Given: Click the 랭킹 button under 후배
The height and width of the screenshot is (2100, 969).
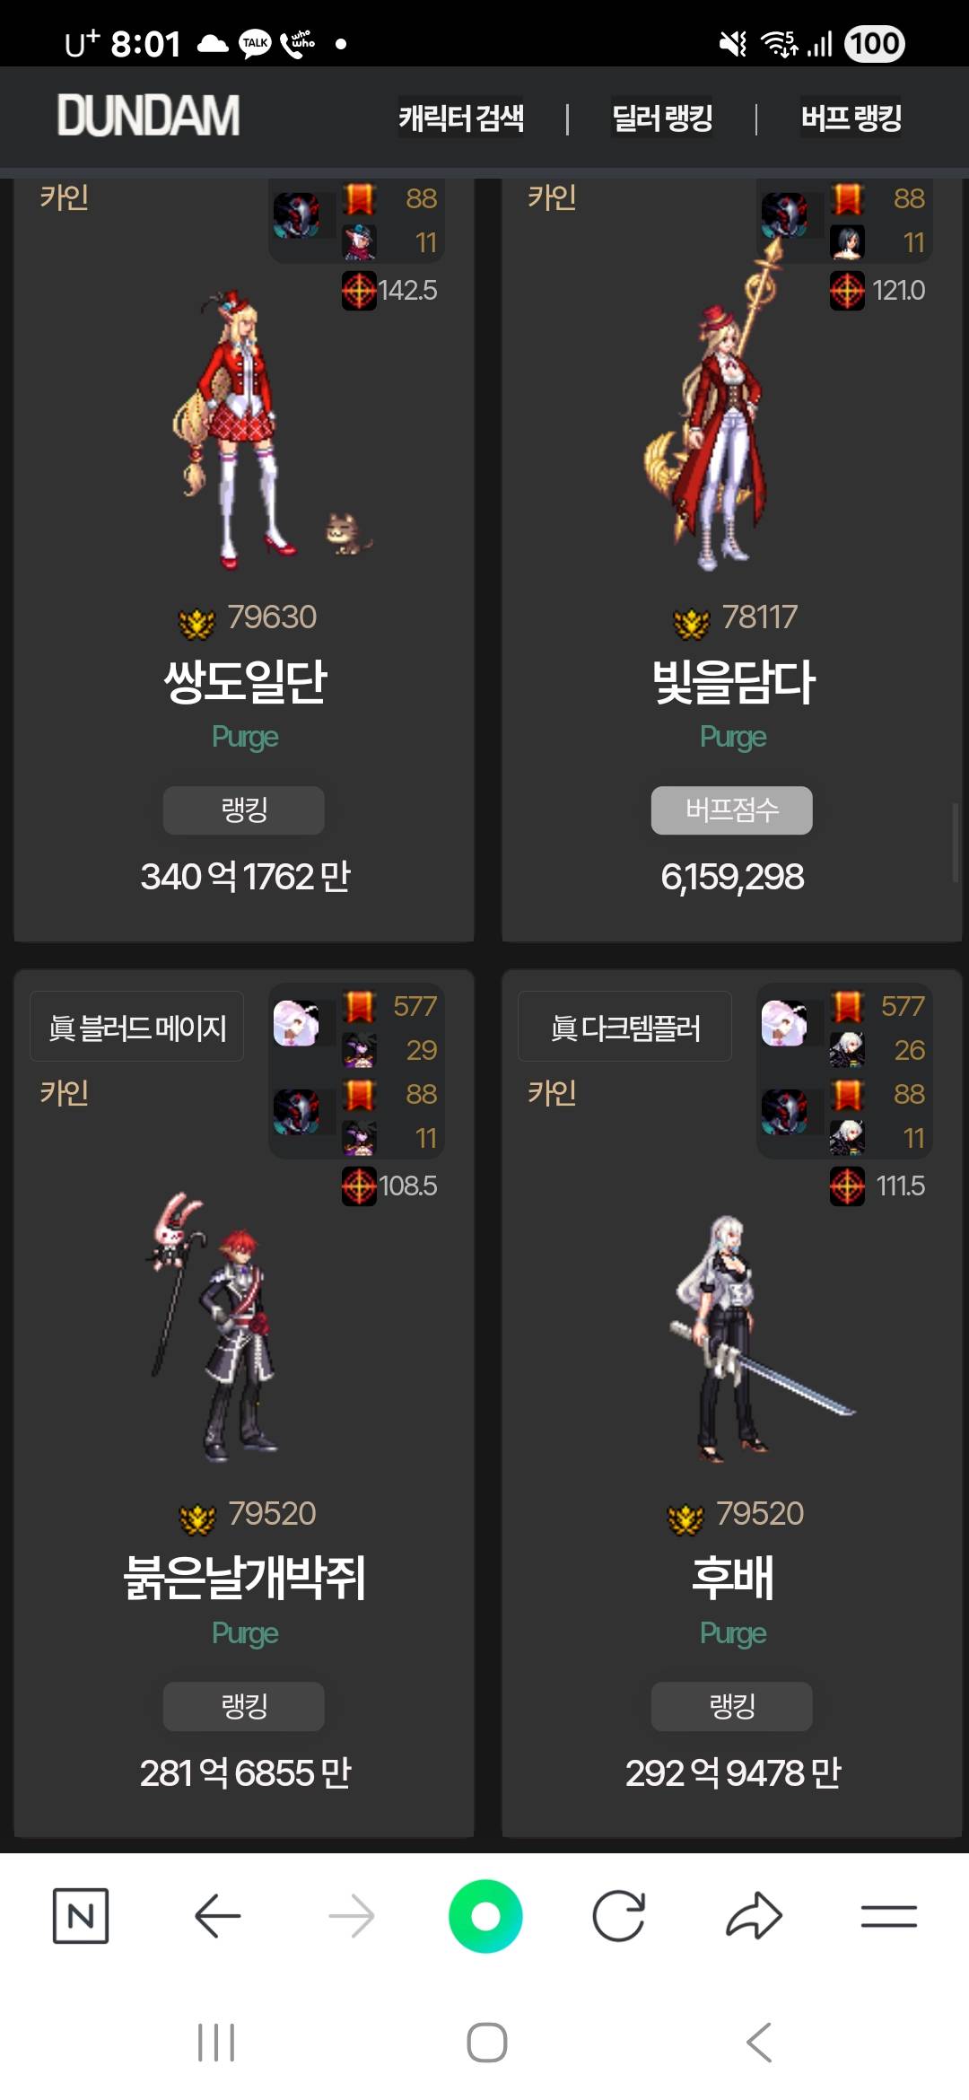Looking at the screenshot, I should click(732, 1705).
